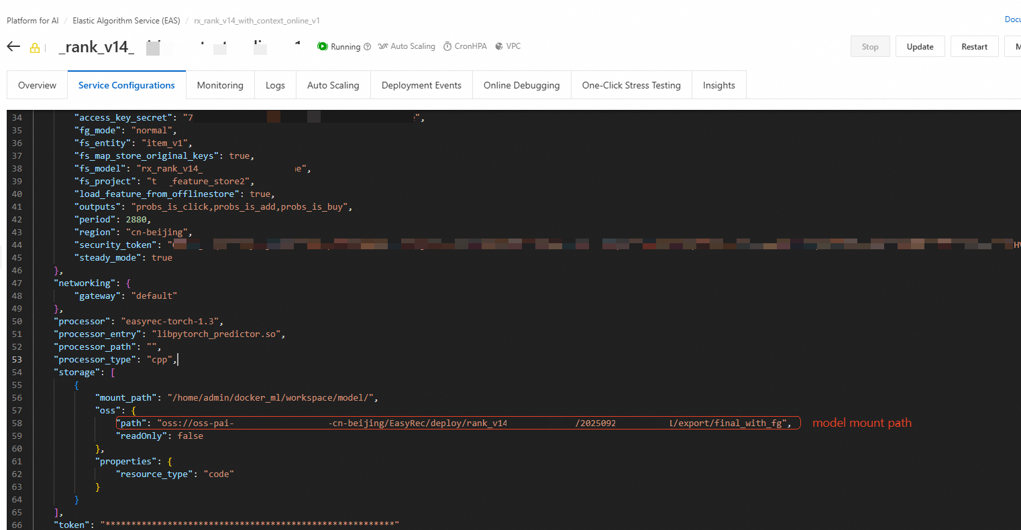The image size is (1021, 530).
Task: Click the Auto Scaling icon in the header
Action: pos(383,46)
